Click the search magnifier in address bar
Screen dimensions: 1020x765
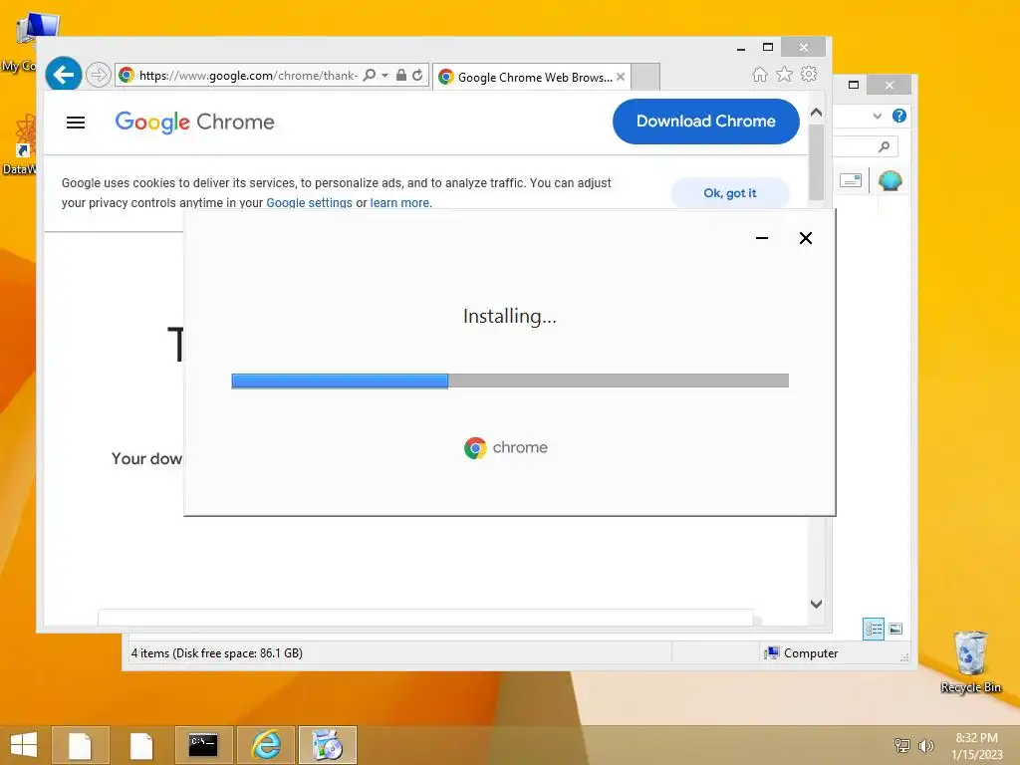(370, 75)
